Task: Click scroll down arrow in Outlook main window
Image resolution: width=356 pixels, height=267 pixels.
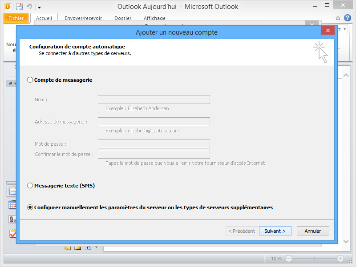Action: click(346, 241)
